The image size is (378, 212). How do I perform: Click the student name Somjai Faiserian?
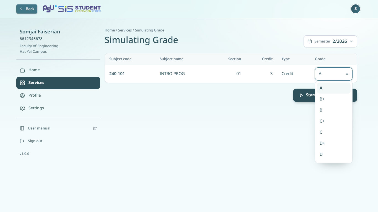pyautogui.click(x=40, y=32)
